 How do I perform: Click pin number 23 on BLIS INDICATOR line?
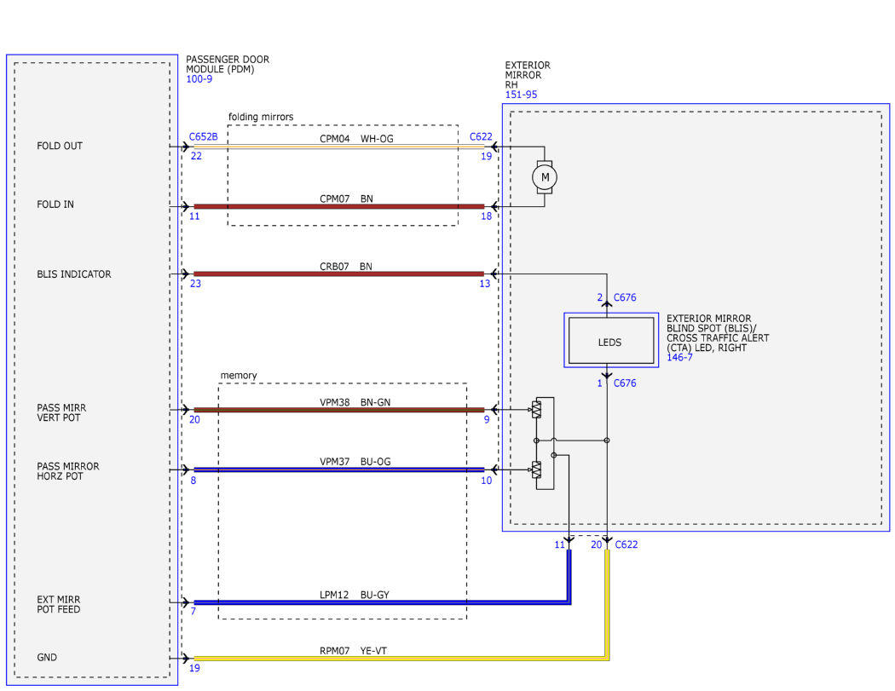click(x=196, y=284)
